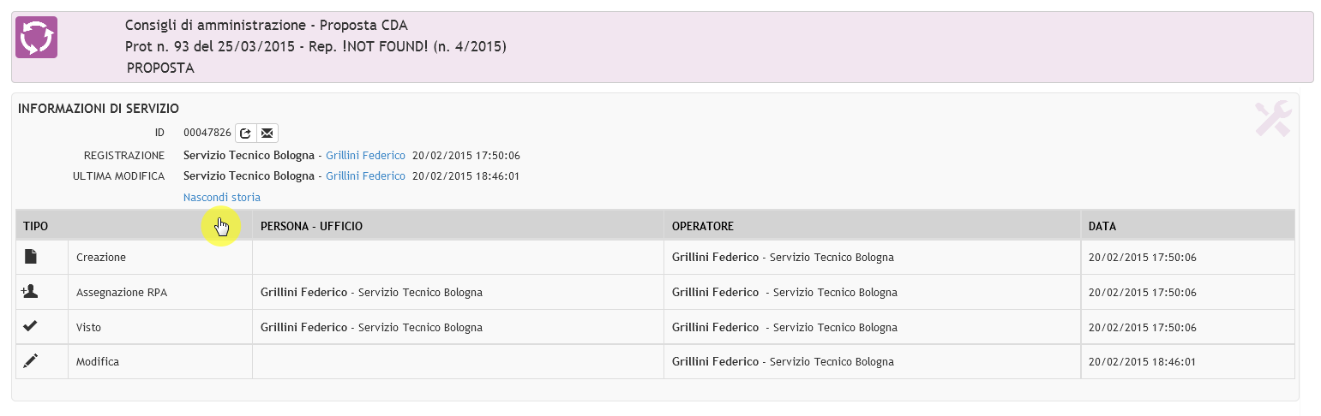Click the Assegnazione RPA person icon
1321x416 pixels.
(x=29, y=291)
